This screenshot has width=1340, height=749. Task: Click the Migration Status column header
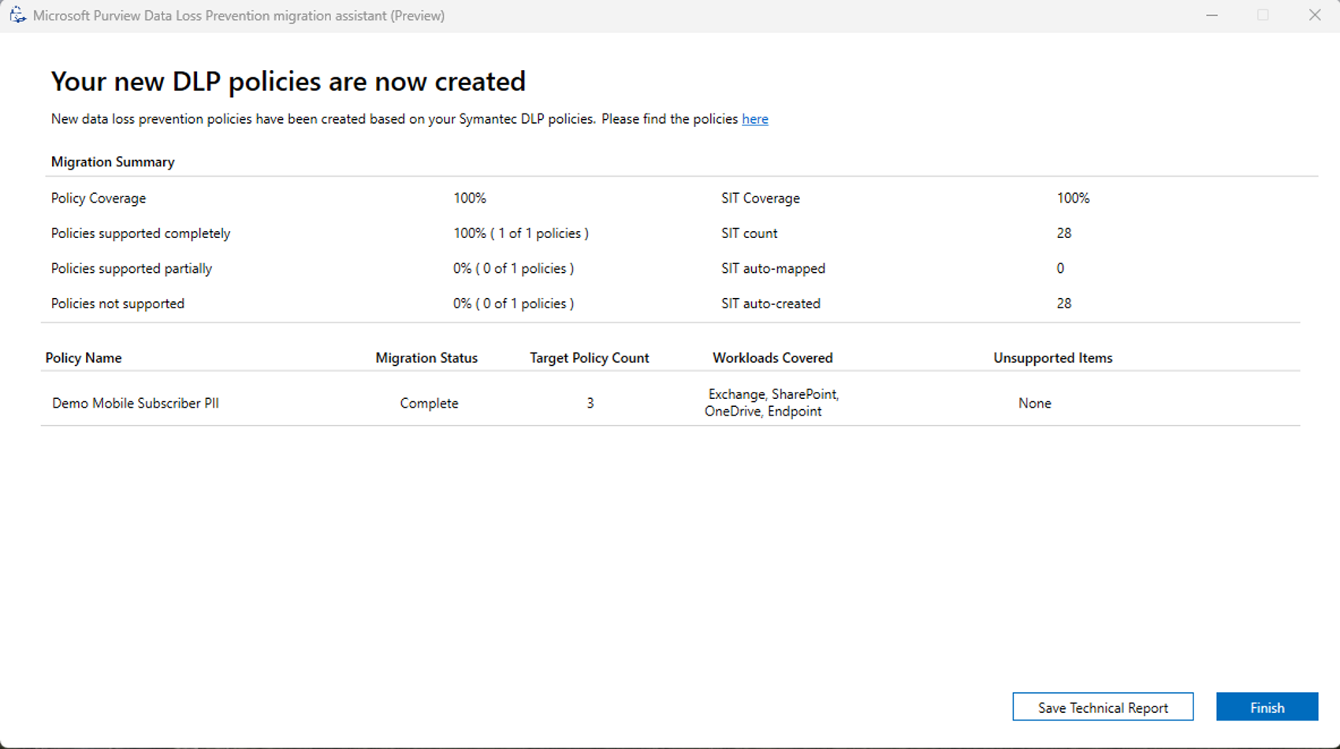426,358
